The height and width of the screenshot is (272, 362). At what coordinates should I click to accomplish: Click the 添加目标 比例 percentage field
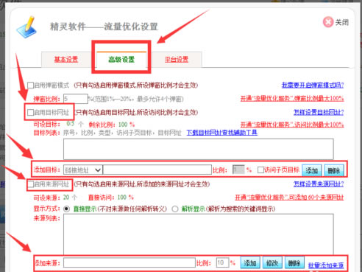coord(238,170)
